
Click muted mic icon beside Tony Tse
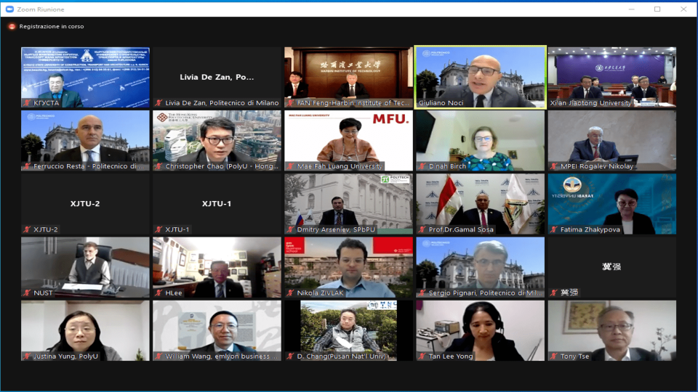coord(553,356)
